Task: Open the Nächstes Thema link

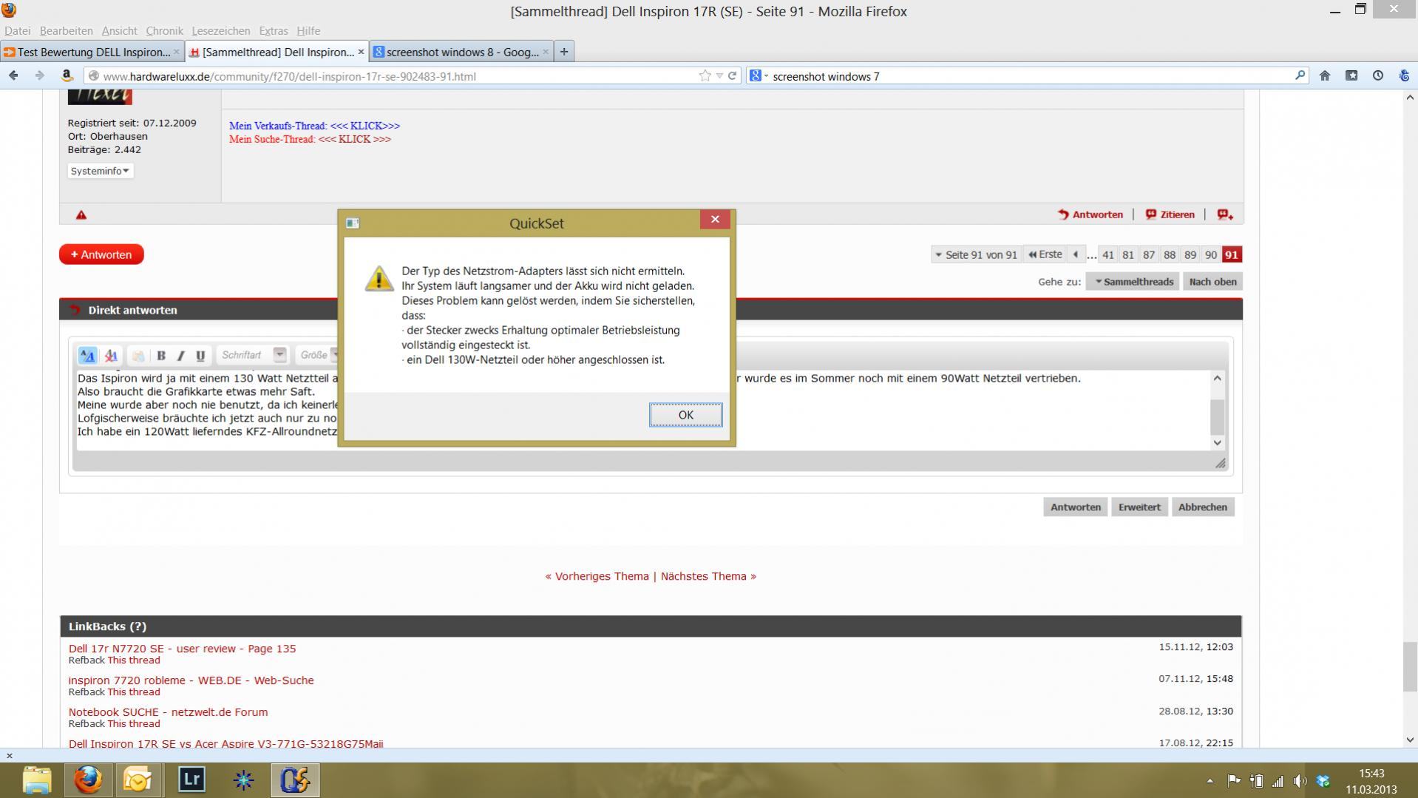Action: coord(703,576)
